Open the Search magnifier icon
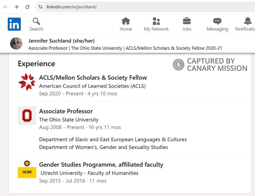Image resolution: width=255 pixels, height=196 pixels. [36, 21]
